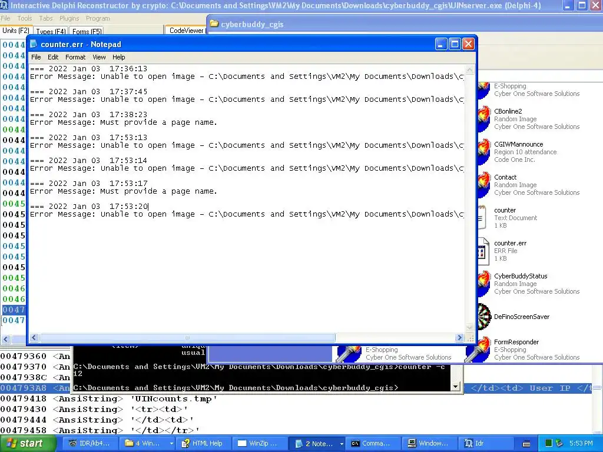Click Notepad horizontal scrollbar thumb
This screenshot has width=603, height=452.
(x=187, y=337)
